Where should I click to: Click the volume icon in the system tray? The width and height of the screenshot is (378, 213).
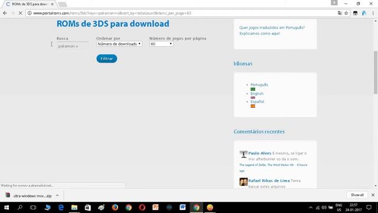[x=324, y=208]
